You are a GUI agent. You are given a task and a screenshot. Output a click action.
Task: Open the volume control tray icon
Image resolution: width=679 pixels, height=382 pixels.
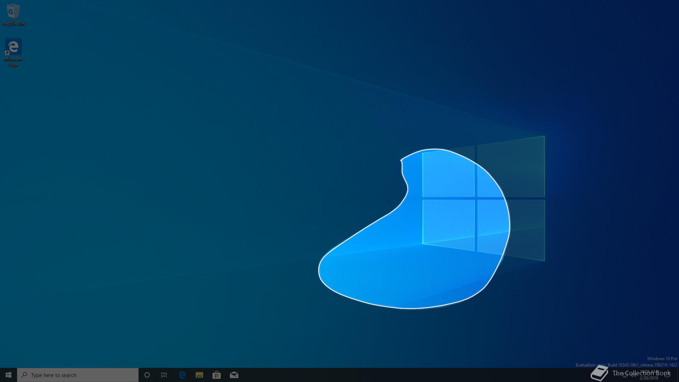point(633,375)
